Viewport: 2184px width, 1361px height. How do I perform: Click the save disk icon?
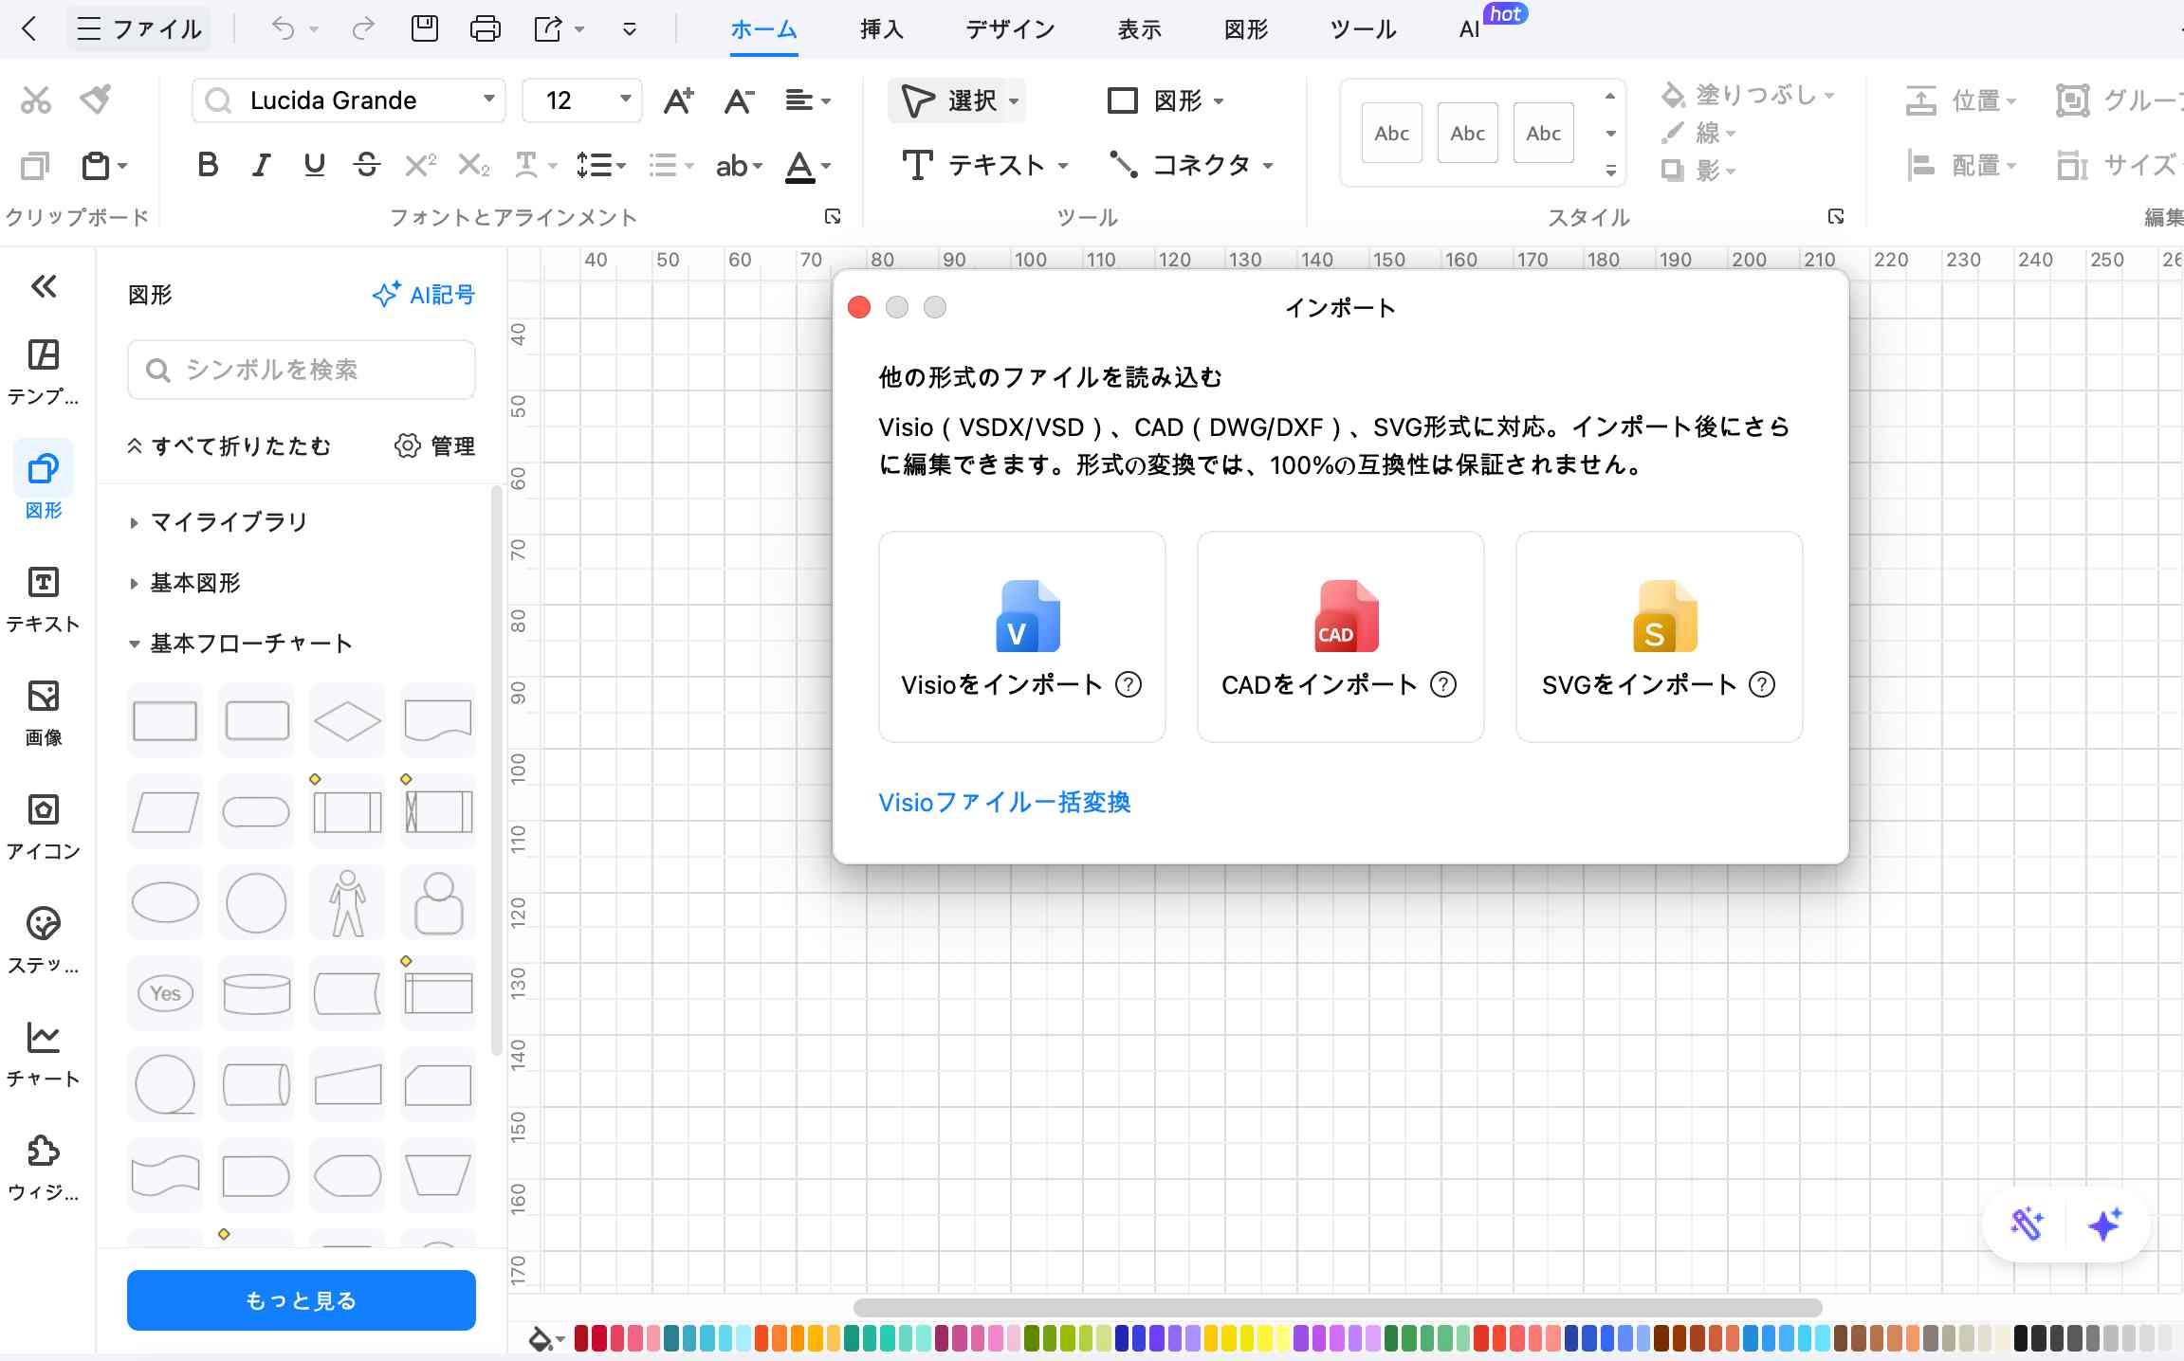424,28
